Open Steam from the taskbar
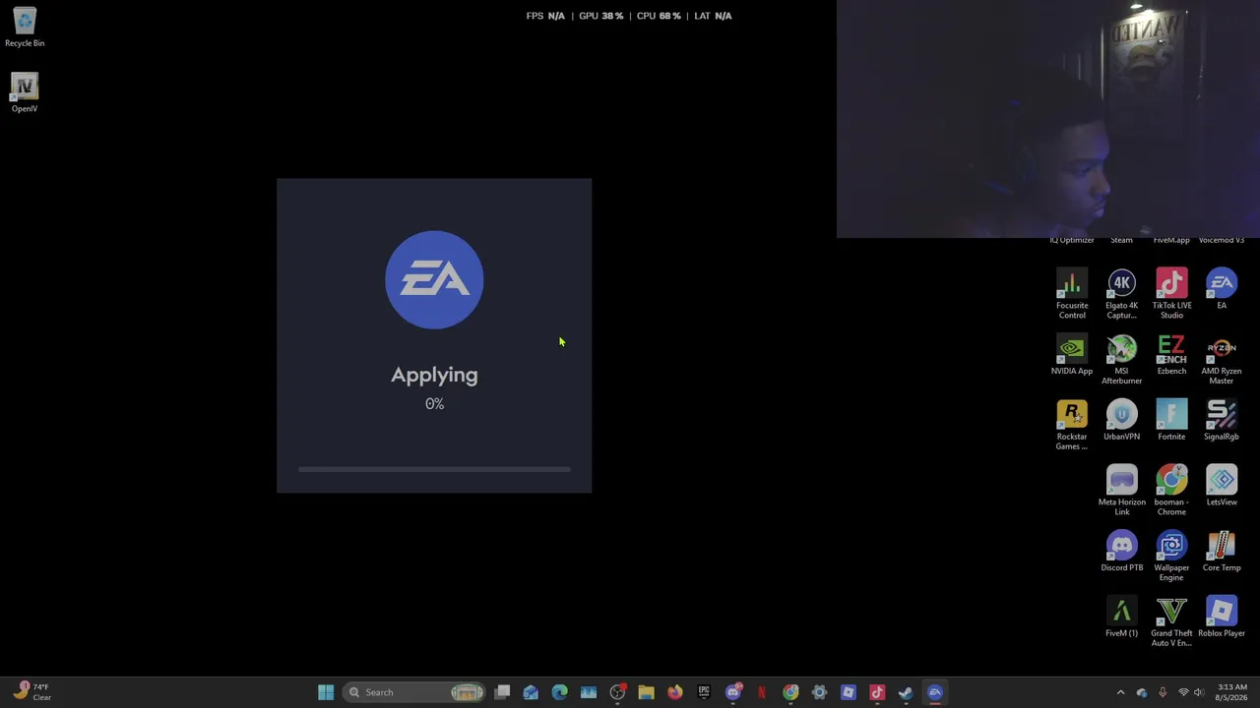 (x=906, y=692)
